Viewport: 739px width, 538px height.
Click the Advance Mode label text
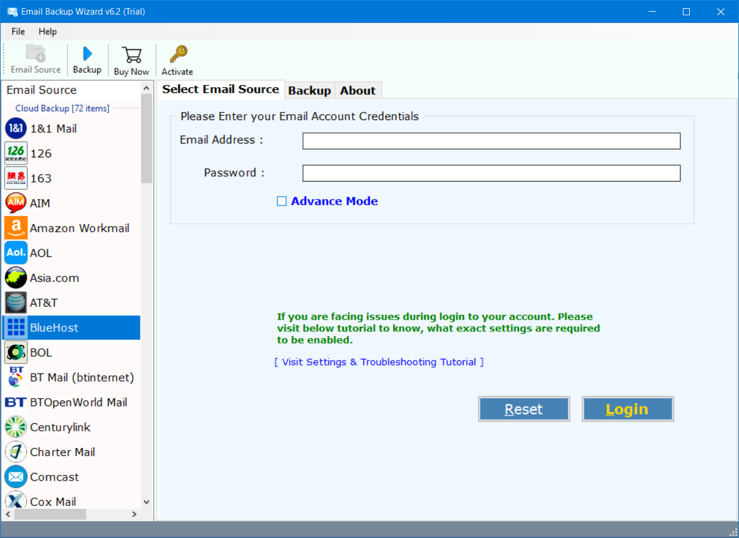pyautogui.click(x=335, y=201)
